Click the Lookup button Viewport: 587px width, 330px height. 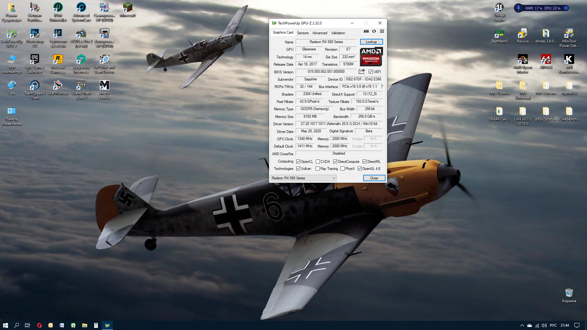pyautogui.click(x=371, y=42)
